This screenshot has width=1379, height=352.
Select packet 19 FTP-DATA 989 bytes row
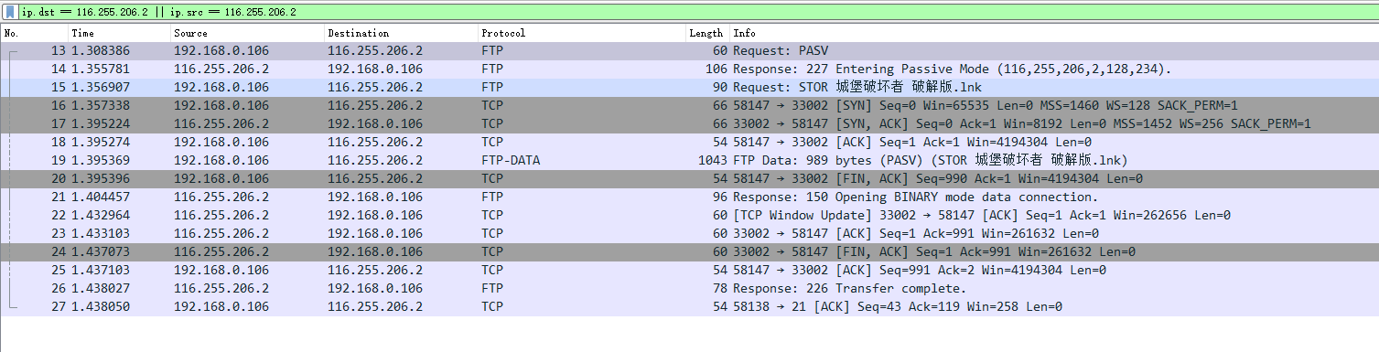pos(690,160)
